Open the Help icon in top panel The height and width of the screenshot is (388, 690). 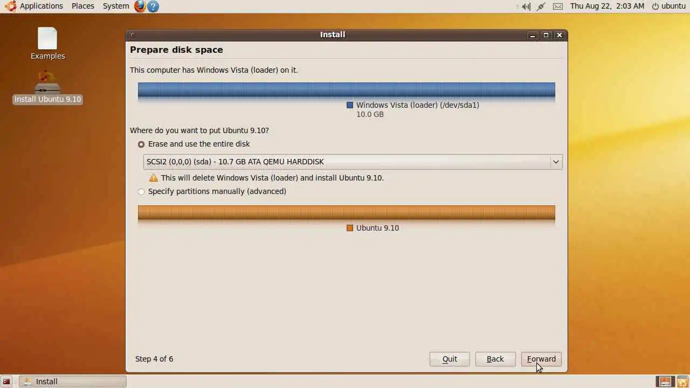pos(153,6)
